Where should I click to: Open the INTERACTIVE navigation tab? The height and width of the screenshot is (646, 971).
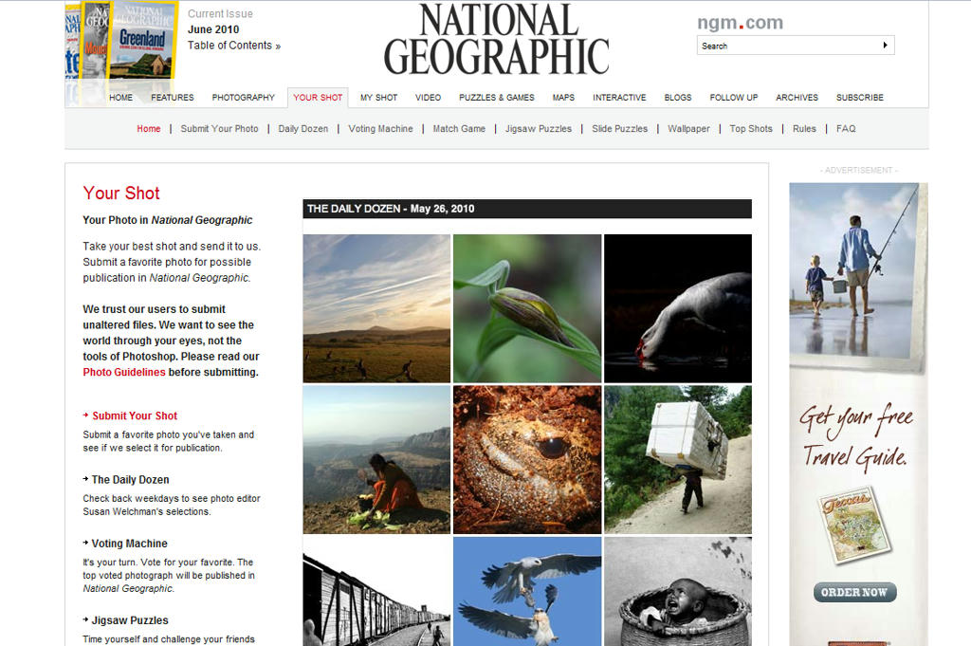(619, 98)
